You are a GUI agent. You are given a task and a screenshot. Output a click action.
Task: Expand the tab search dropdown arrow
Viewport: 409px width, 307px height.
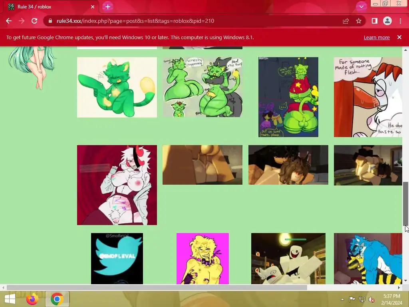[361, 7]
